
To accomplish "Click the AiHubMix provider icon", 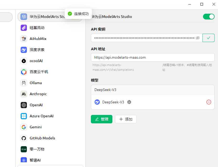I will (x=24, y=39).
